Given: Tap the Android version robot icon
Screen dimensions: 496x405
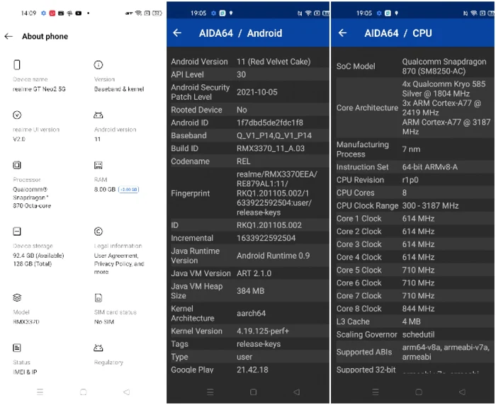Looking at the screenshot, I should [98, 115].
